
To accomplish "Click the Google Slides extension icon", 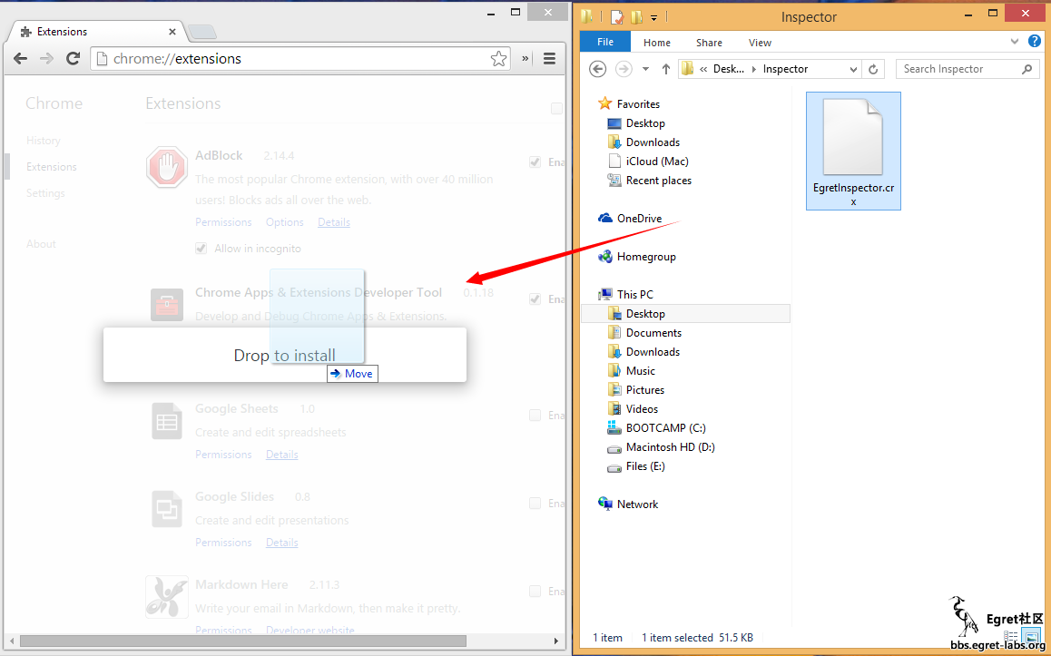I will (x=166, y=509).
